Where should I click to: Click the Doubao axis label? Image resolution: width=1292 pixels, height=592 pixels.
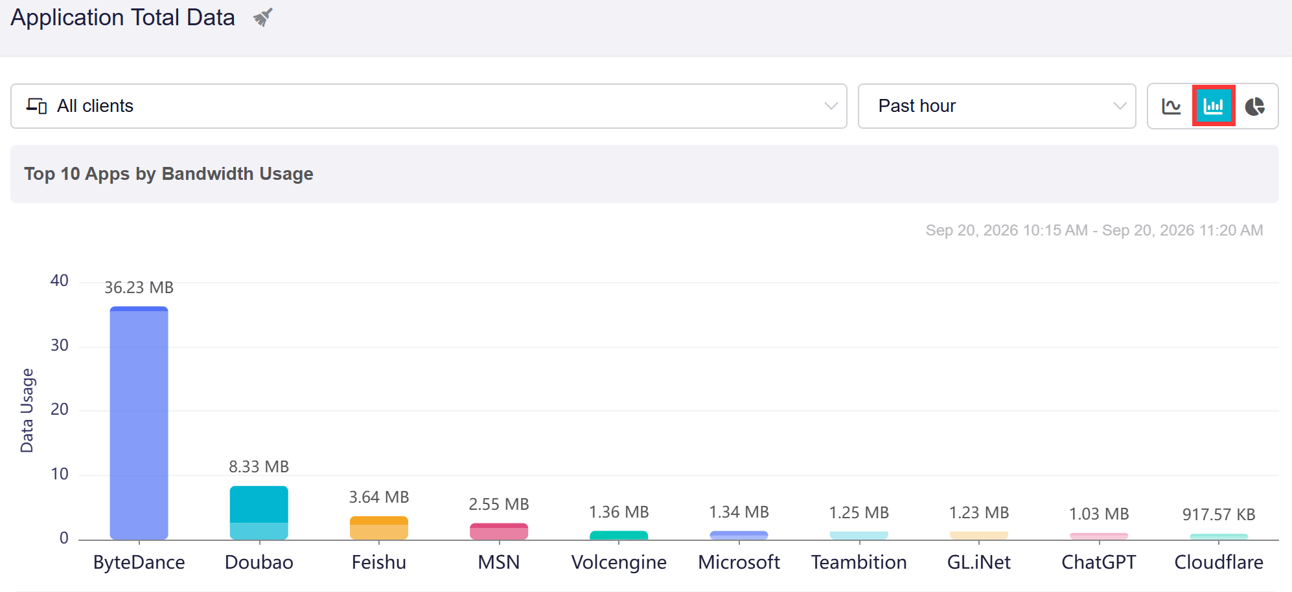(x=259, y=562)
